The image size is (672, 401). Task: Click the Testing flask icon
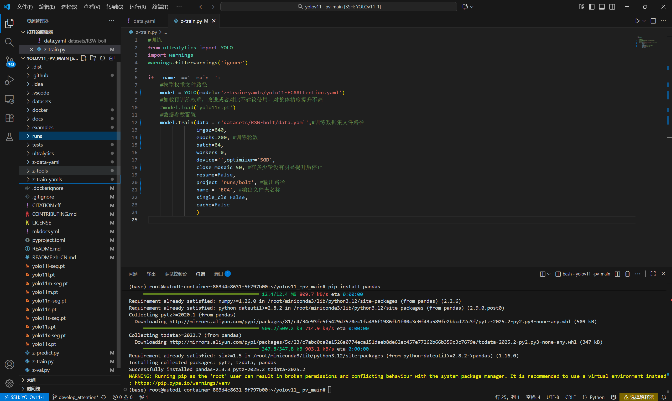pos(9,137)
